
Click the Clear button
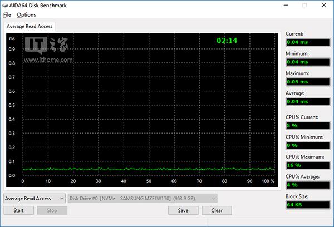217,210
